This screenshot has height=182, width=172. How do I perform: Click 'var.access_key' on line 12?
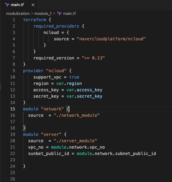(84, 90)
